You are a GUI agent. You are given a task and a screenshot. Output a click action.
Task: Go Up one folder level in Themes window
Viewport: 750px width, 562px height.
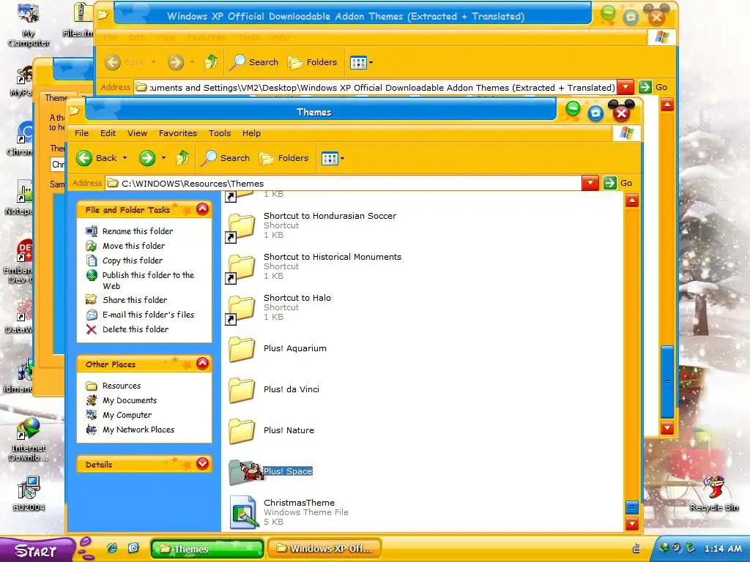(x=182, y=158)
